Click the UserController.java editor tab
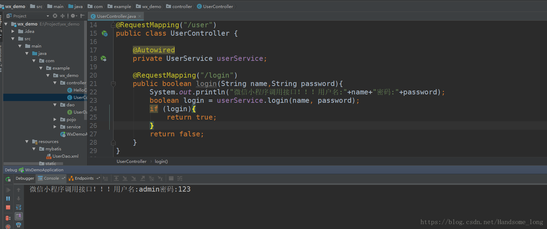 pyautogui.click(x=116, y=16)
